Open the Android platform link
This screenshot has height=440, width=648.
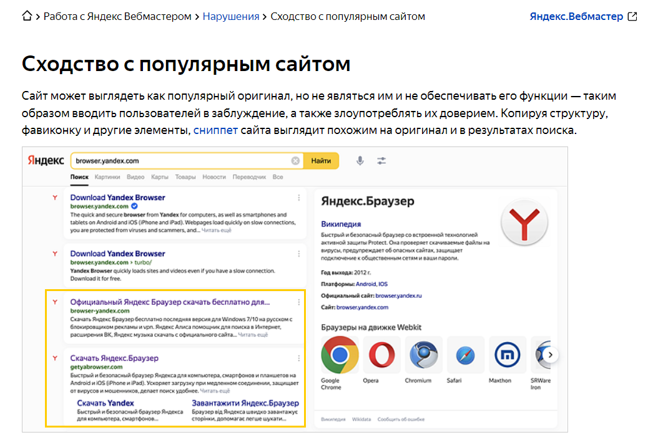pos(366,284)
